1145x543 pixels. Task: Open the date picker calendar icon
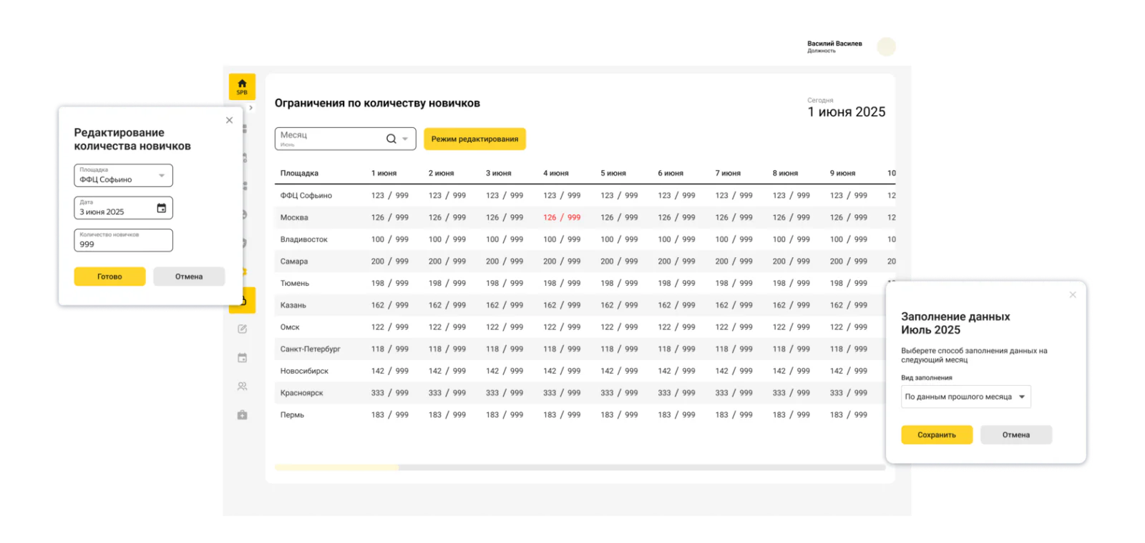coord(162,208)
